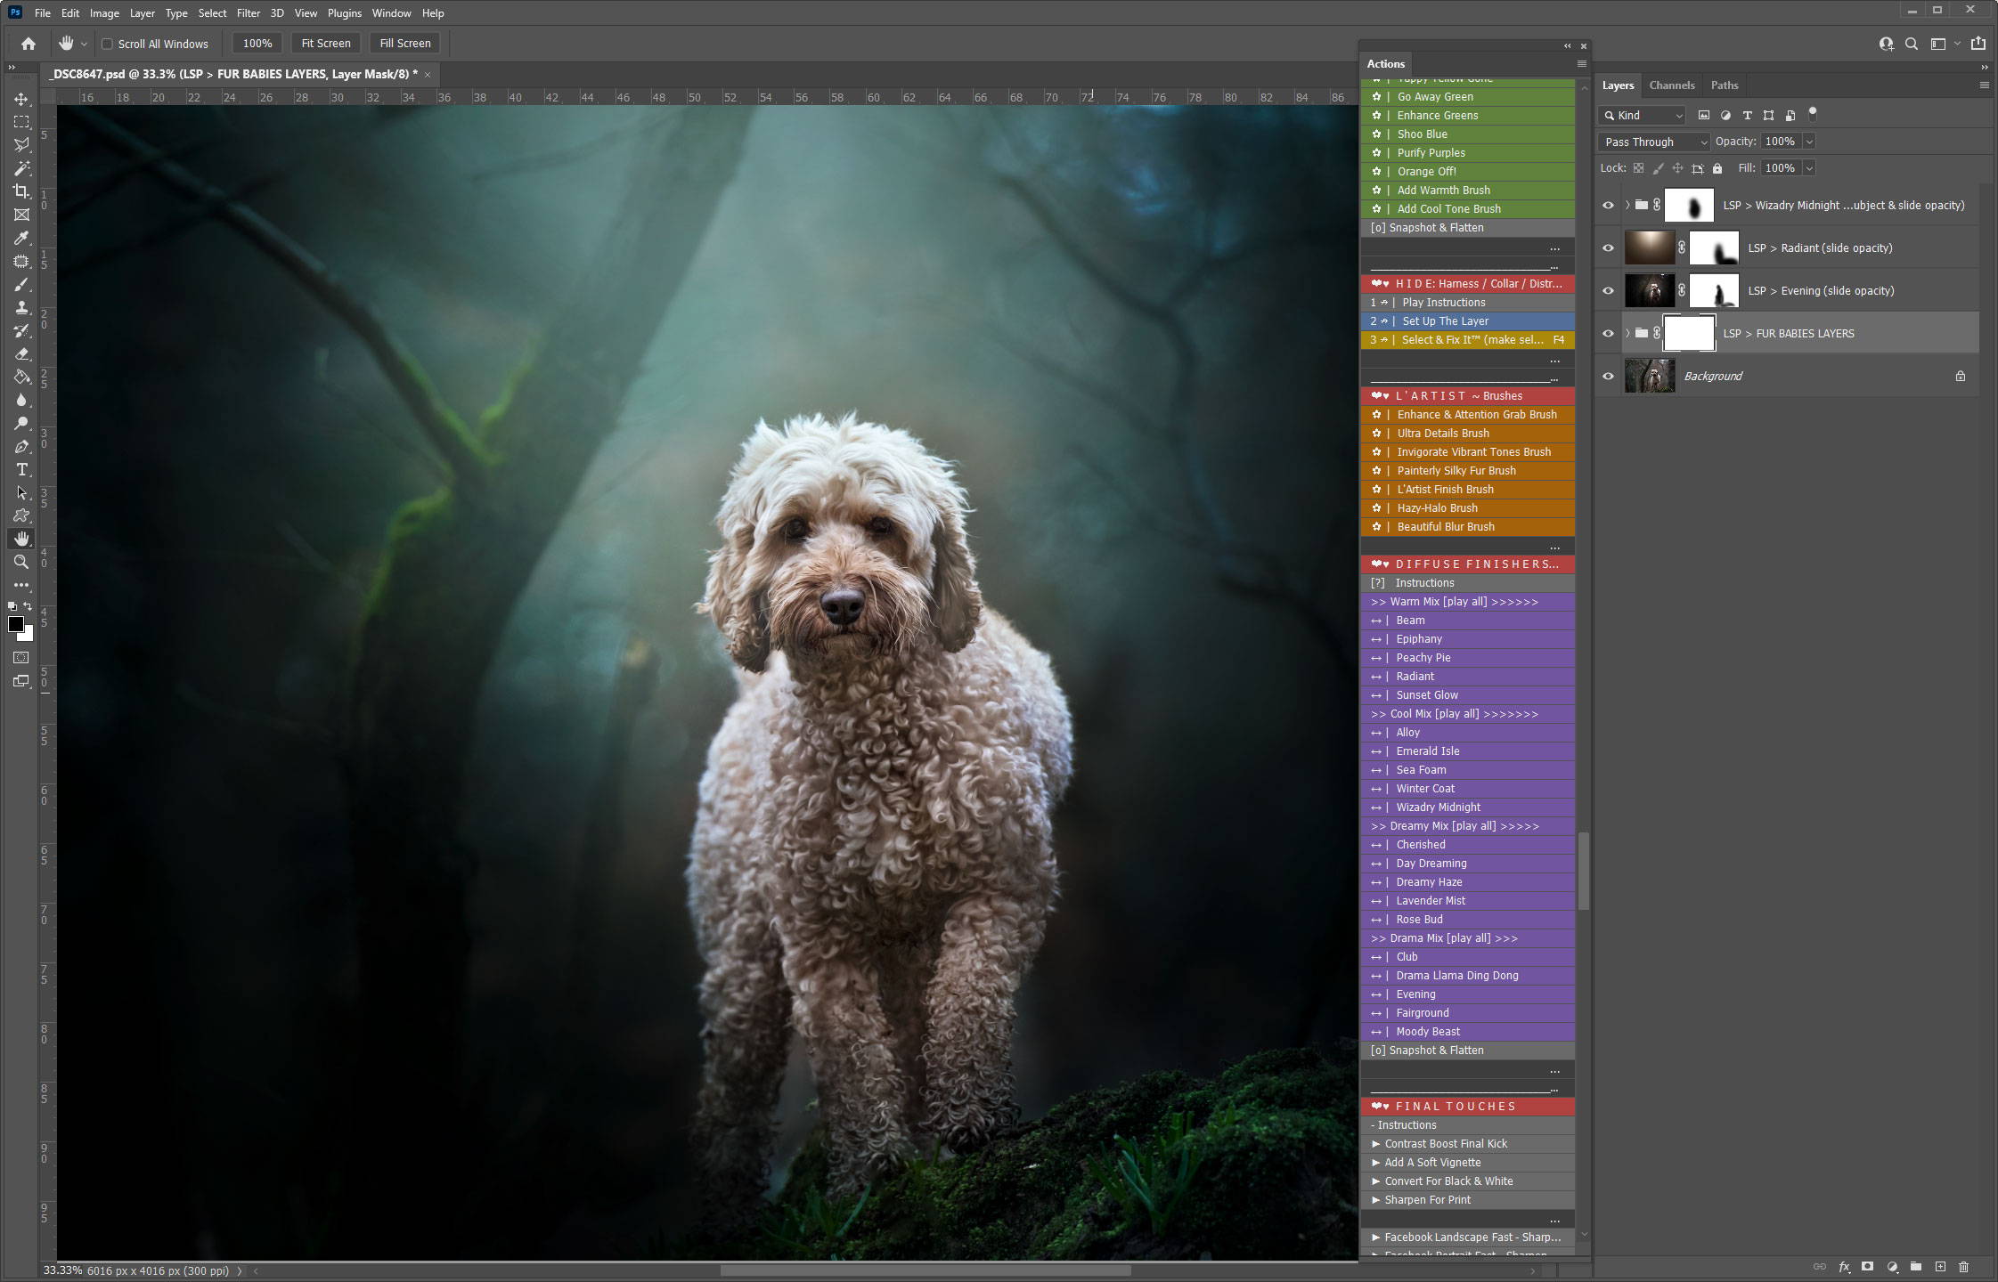Select the Paint Bucket tool
The width and height of the screenshot is (1998, 1282).
pos(21,377)
